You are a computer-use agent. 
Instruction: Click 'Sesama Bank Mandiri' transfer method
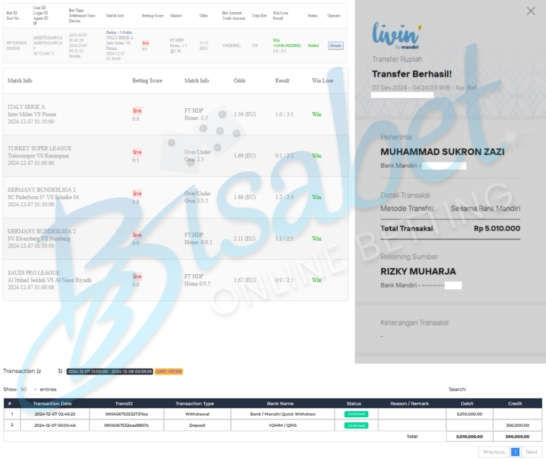point(485,209)
